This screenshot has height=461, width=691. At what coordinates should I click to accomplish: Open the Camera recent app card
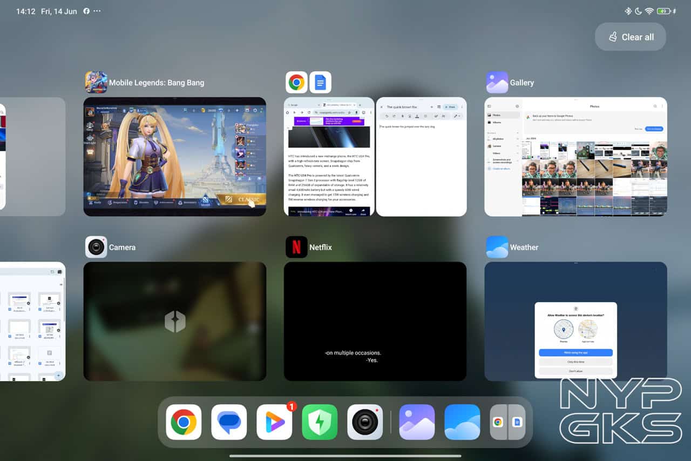174,321
